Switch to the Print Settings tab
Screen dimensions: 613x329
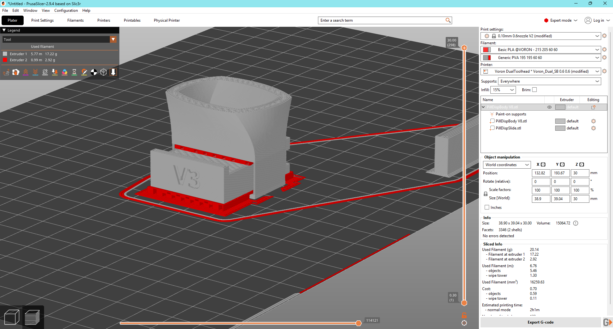coord(42,20)
